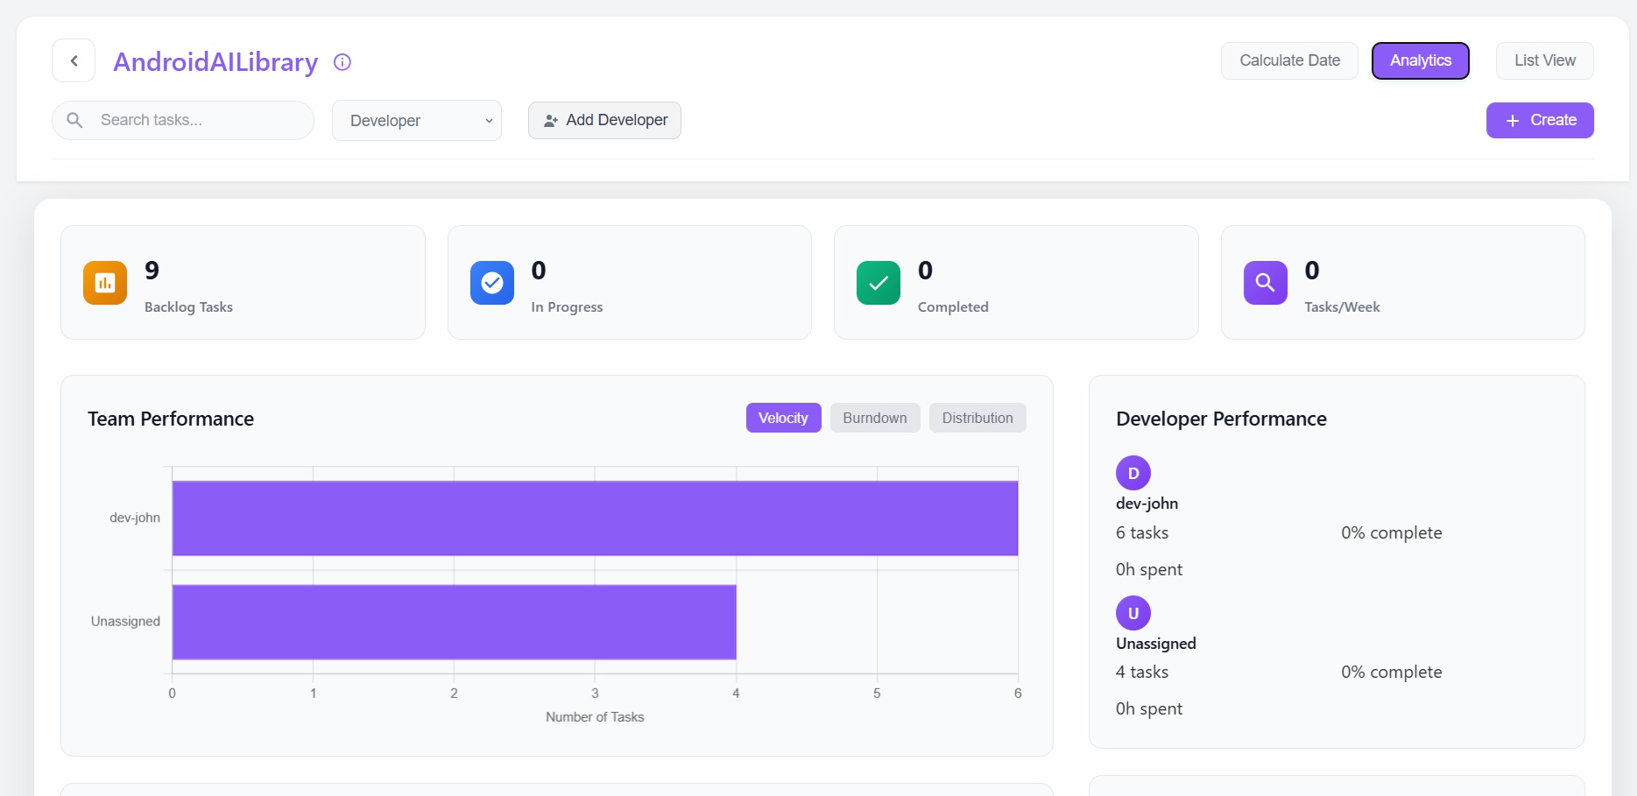Click the Create button

(1539, 120)
